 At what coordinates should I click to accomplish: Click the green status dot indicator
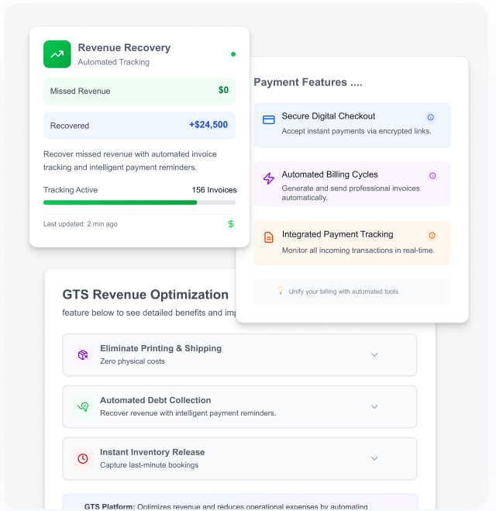pos(233,54)
